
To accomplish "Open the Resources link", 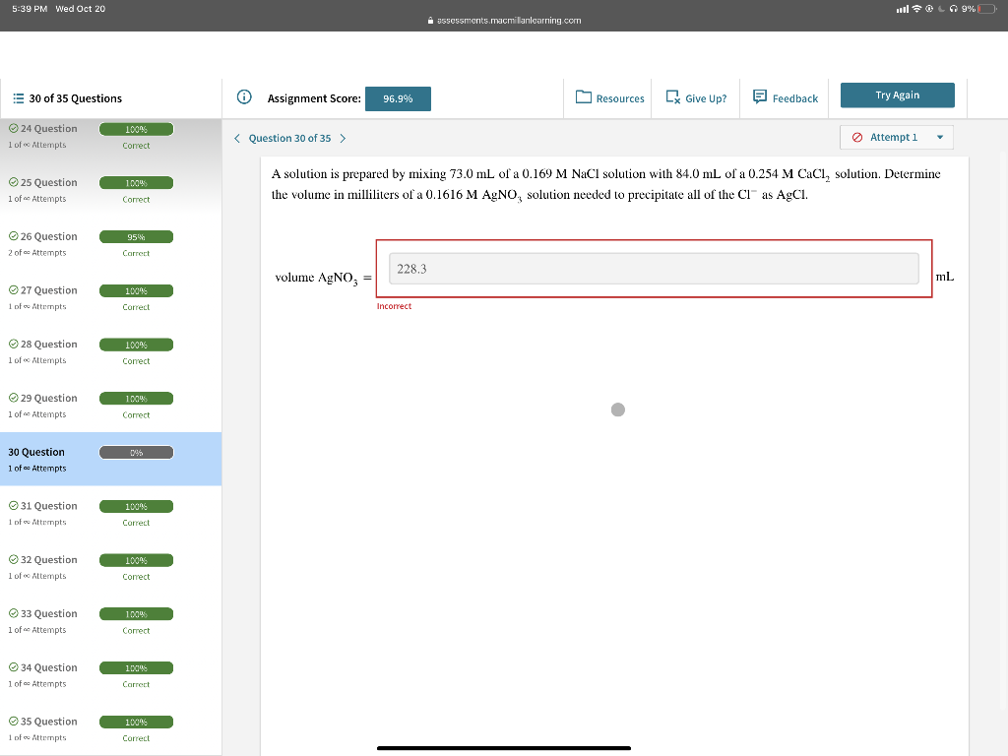I will (620, 98).
